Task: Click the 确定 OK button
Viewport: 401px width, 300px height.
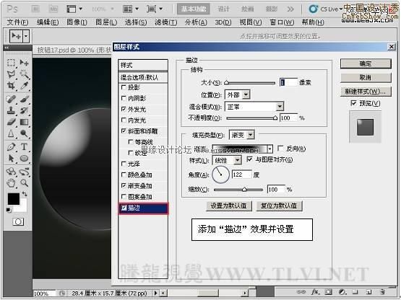Action: pos(366,63)
